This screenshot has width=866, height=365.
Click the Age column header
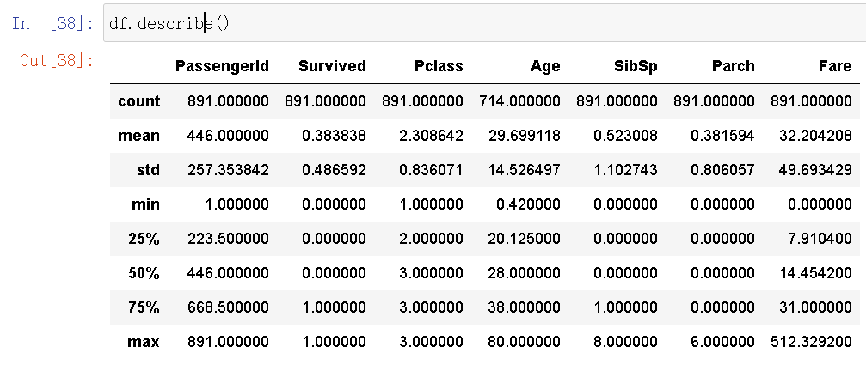click(545, 67)
